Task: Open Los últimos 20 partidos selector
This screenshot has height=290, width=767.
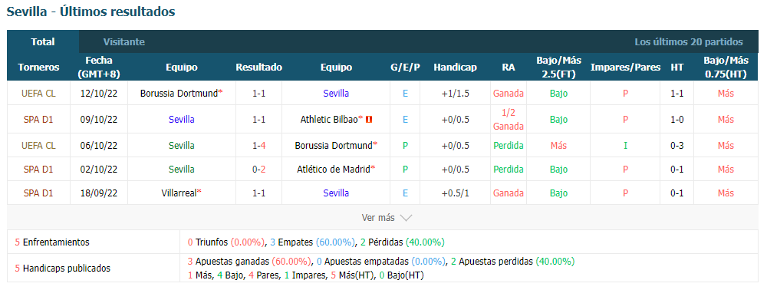Action: pyautogui.click(x=689, y=42)
